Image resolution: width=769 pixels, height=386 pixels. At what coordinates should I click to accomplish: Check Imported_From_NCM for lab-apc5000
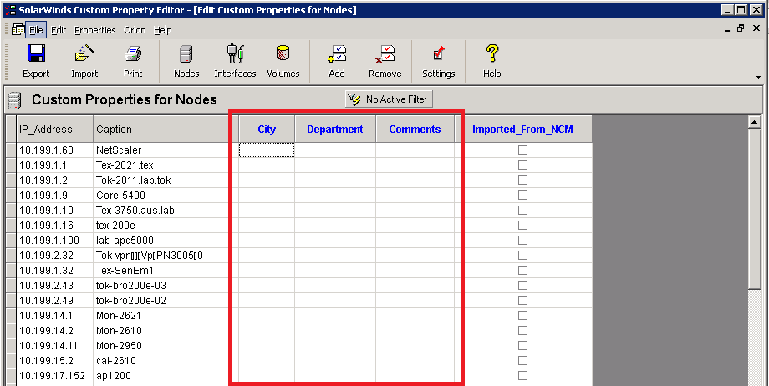pyautogui.click(x=522, y=241)
